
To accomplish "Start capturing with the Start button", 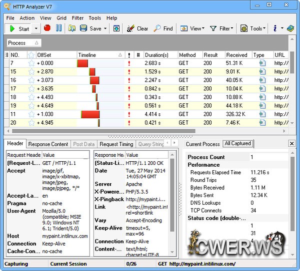I will coord(19,28).
